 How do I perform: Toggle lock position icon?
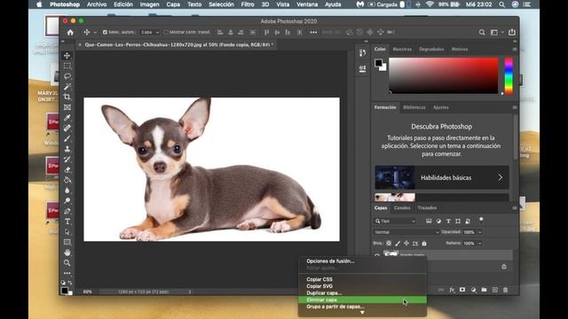click(406, 244)
